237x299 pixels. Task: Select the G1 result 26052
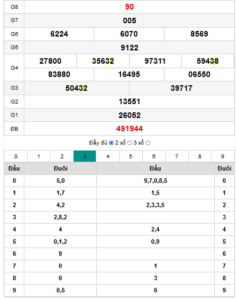pyautogui.click(x=130, y=115)
